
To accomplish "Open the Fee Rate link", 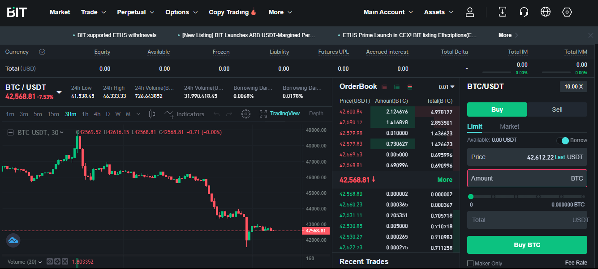I will tap(576, 263).
